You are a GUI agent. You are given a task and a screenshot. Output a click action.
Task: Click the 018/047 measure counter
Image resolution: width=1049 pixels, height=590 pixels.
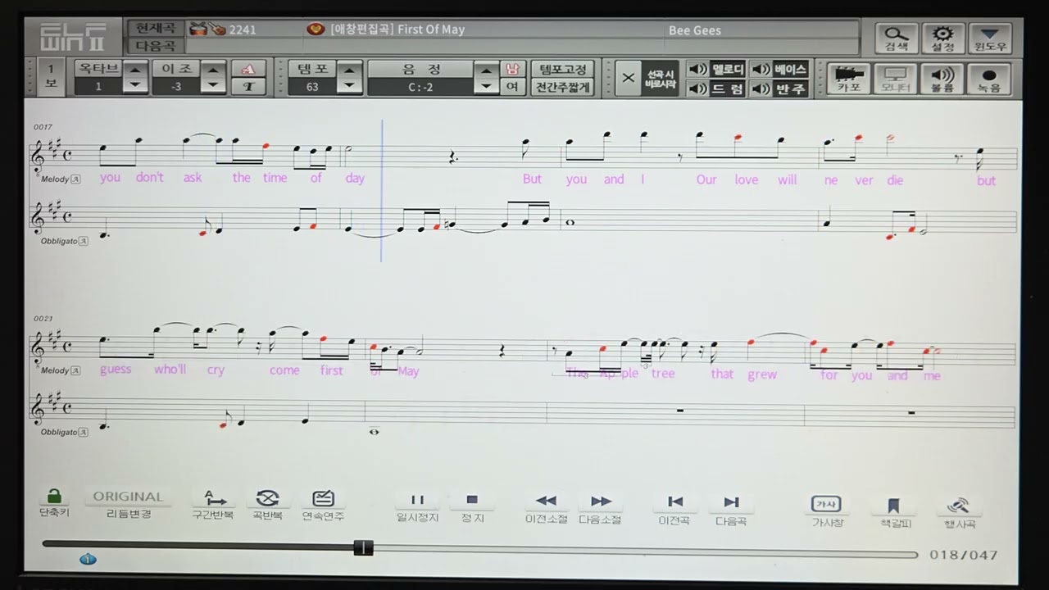pyautogui.click(x=964, y=555)
